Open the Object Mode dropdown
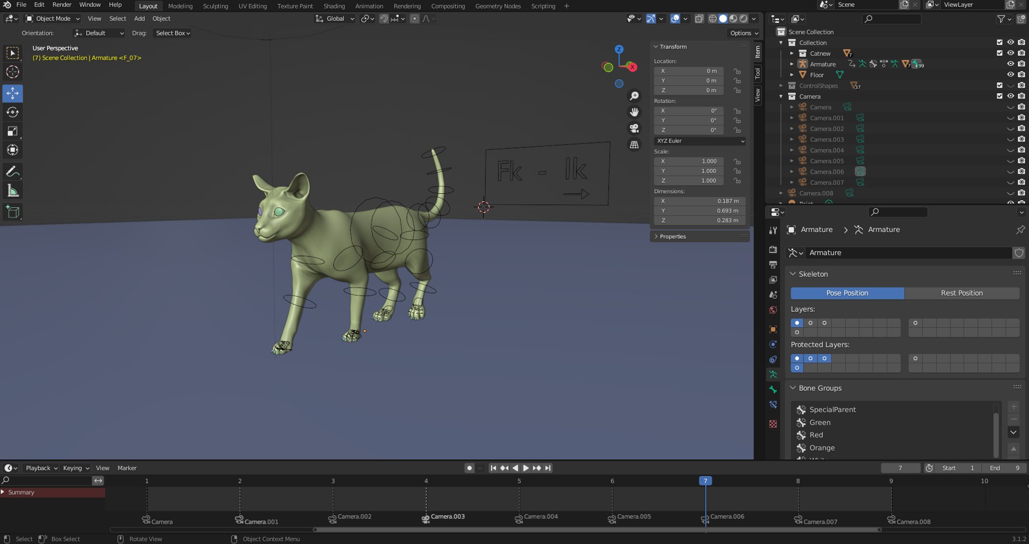Image resolution: width=1029 pixels, height=544 pixels. (53, 19)
